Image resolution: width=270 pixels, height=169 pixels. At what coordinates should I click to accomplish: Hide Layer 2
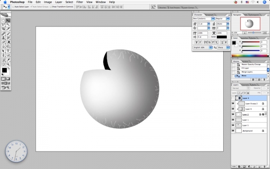tap(233, 114)
